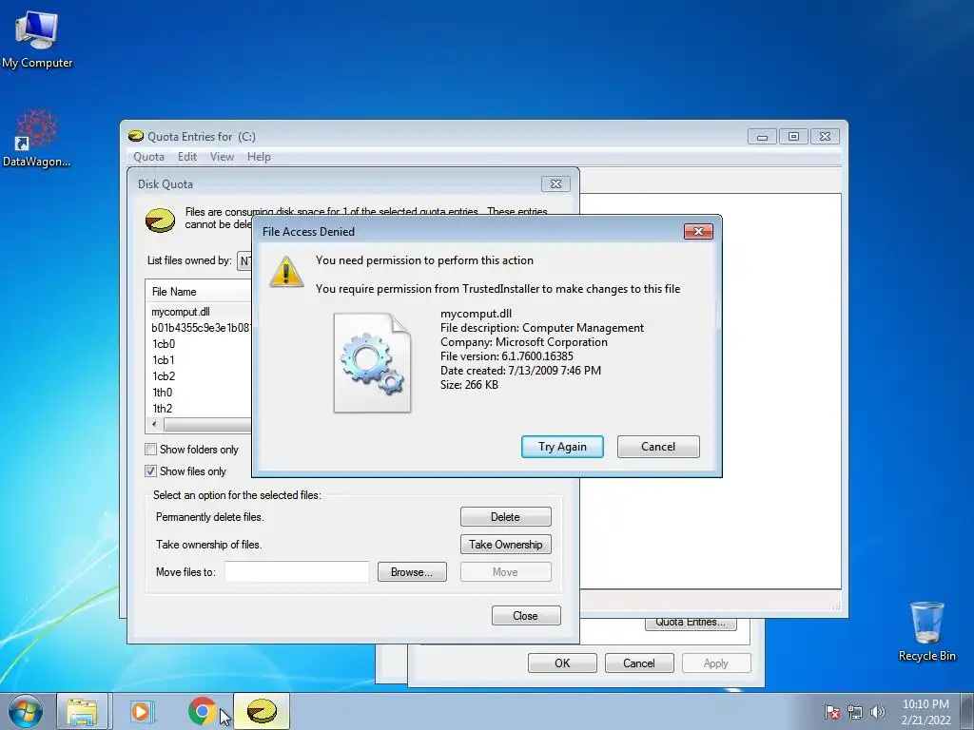Click the Delete button for selected files

click(506, 517)
